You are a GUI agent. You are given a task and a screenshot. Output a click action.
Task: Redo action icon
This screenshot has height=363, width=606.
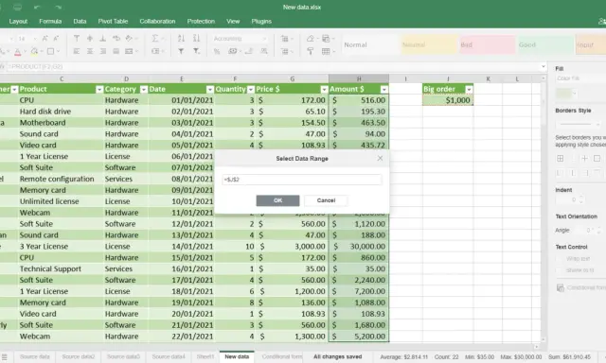(x=58, y=7)
